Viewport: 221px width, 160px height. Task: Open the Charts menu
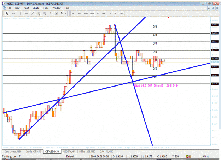pos(36,8)
